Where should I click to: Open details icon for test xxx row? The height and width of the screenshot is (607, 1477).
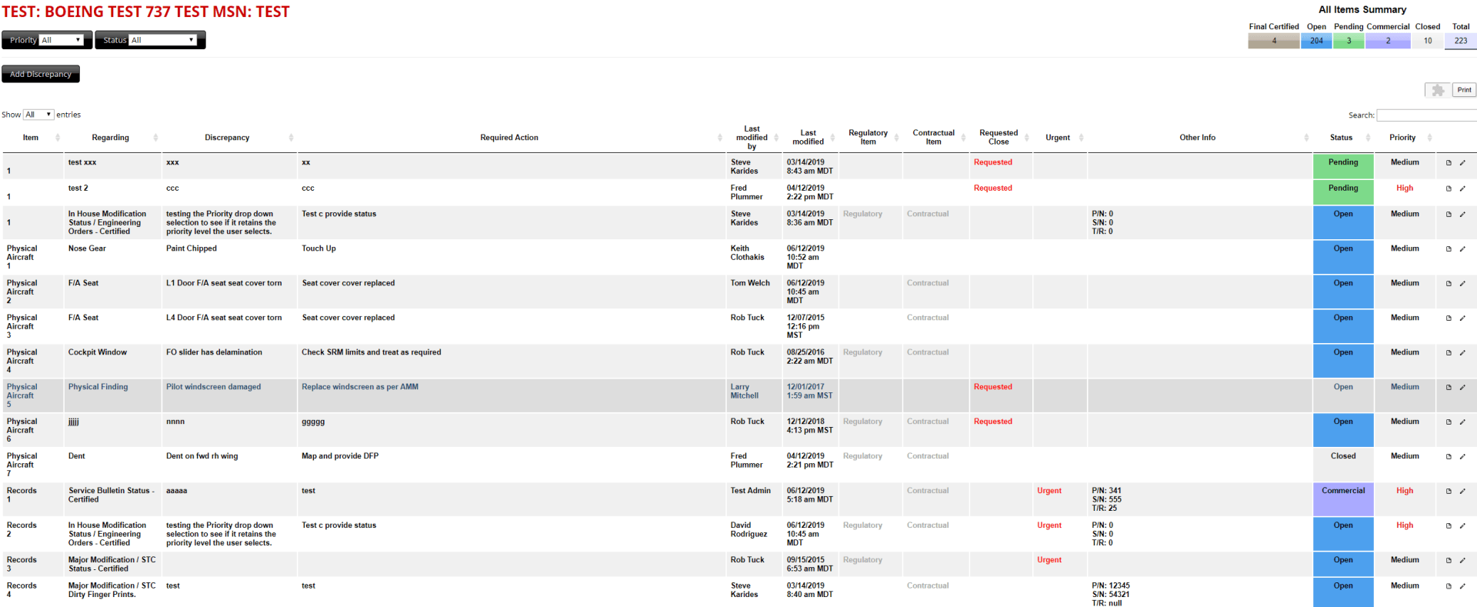(x=1449, y=163)
